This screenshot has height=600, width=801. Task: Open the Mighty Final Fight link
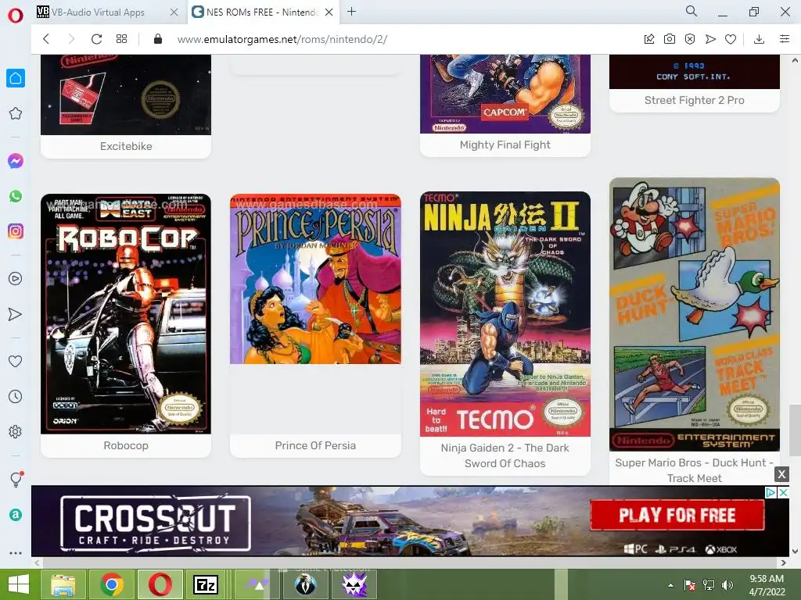(x=505, y=145)
